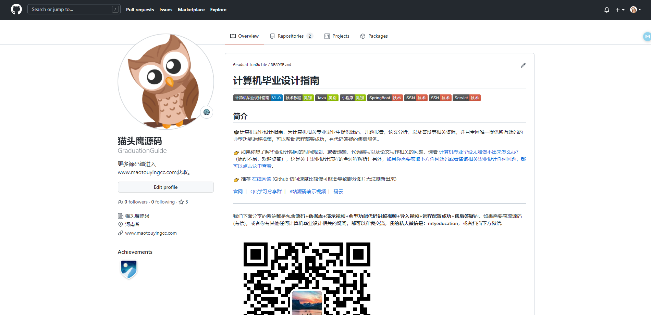Click the 河南省 location text
This screenshot has height=315, width=651.
(x=132, y=224)
